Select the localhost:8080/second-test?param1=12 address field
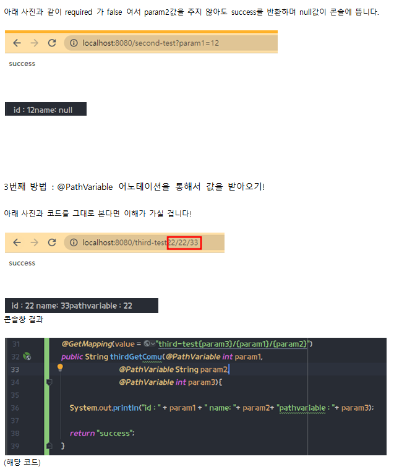The height and width of the screenshot is (472, 394). click(x=170, y=43)
